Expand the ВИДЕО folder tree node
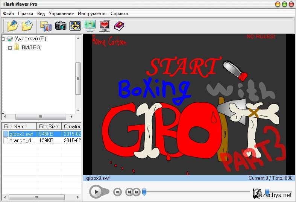Screen dimensions: 296x202 pos(10,48)
